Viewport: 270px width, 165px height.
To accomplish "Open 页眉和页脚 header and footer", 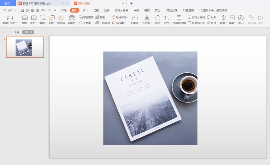I will [x=179, y=20].
